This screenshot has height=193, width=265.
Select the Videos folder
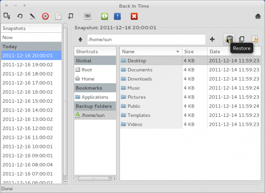[x=190, y=124]
